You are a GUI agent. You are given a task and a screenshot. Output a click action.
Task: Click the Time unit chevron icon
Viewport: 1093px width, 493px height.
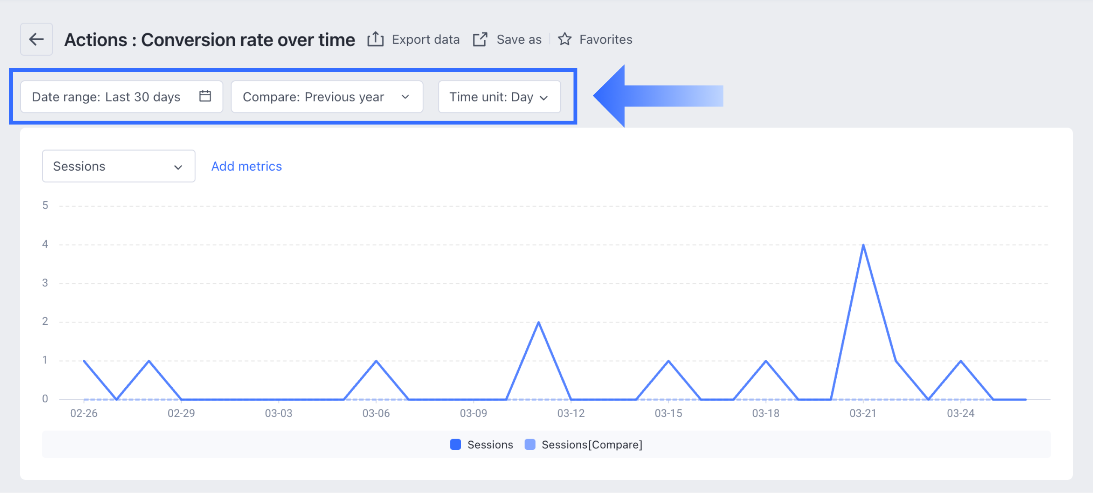[x=544, y=98]
